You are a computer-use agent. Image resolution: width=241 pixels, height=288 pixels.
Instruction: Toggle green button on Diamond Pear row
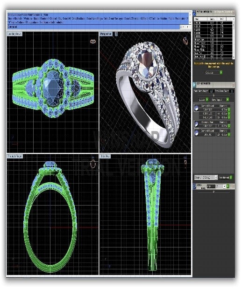(229, 126)
